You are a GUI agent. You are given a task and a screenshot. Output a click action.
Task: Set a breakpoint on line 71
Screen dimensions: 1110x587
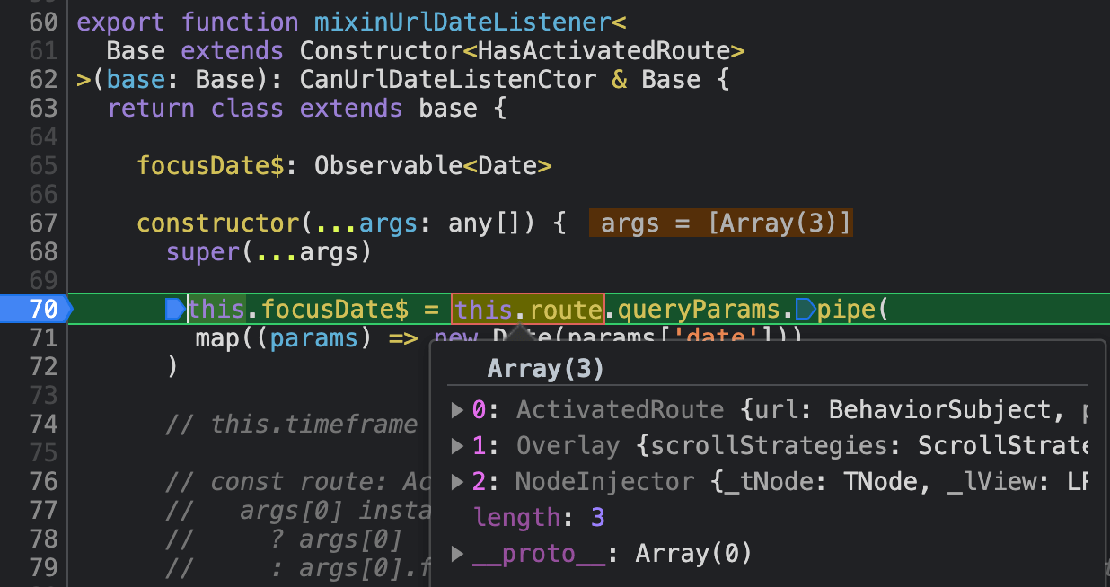41,337
